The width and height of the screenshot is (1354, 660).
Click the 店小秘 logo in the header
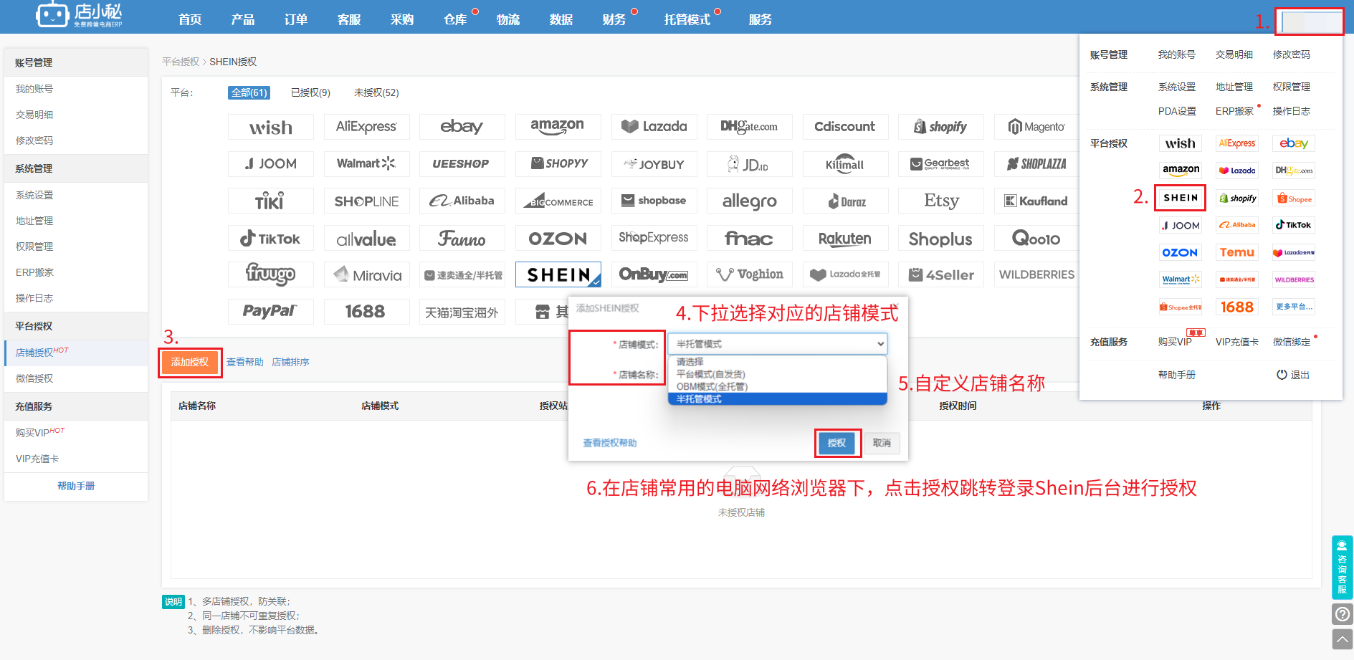[x=79, y=15]
